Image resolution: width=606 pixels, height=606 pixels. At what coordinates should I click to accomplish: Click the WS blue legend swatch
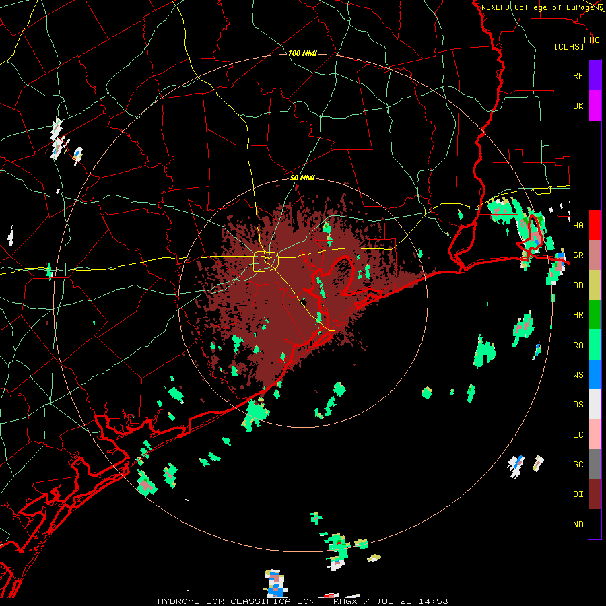click(x=595, y=374)
